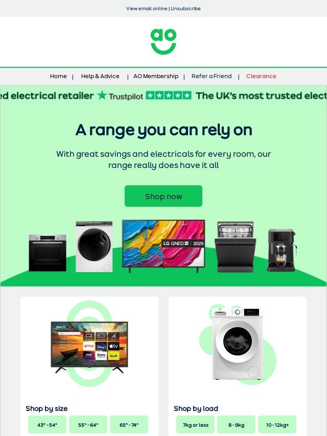The height and width of the screenshot is (436, 327).
Task: Click the green Shop now button
Action: (163, 196)
